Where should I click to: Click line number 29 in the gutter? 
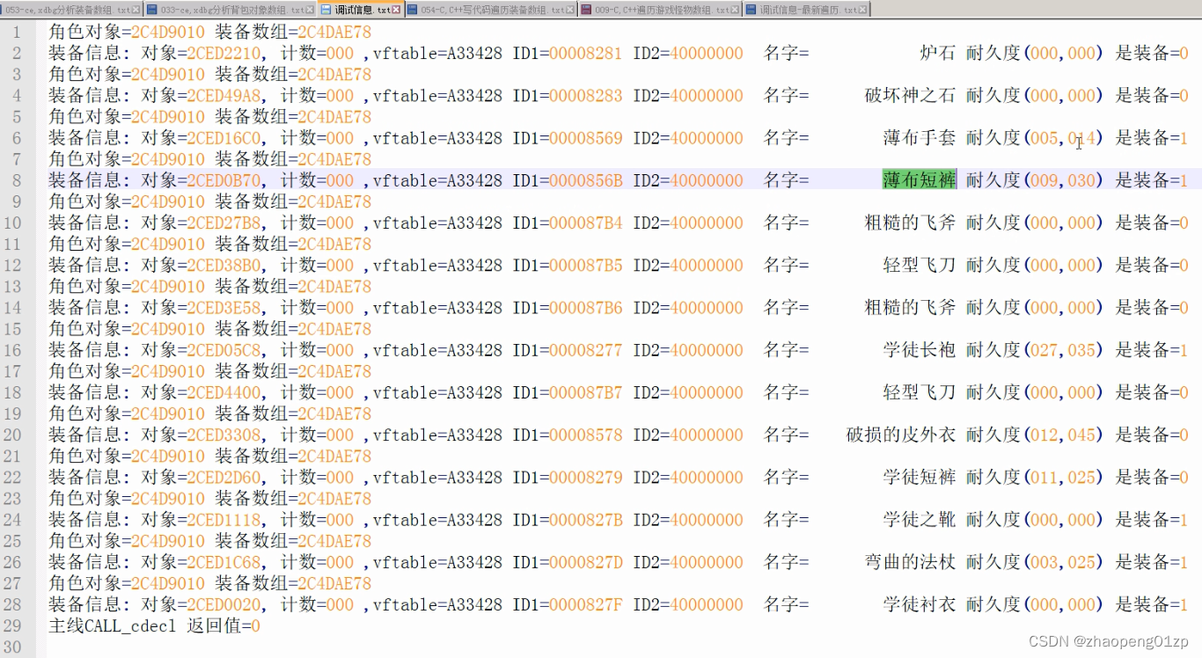(x=12, y=625)
